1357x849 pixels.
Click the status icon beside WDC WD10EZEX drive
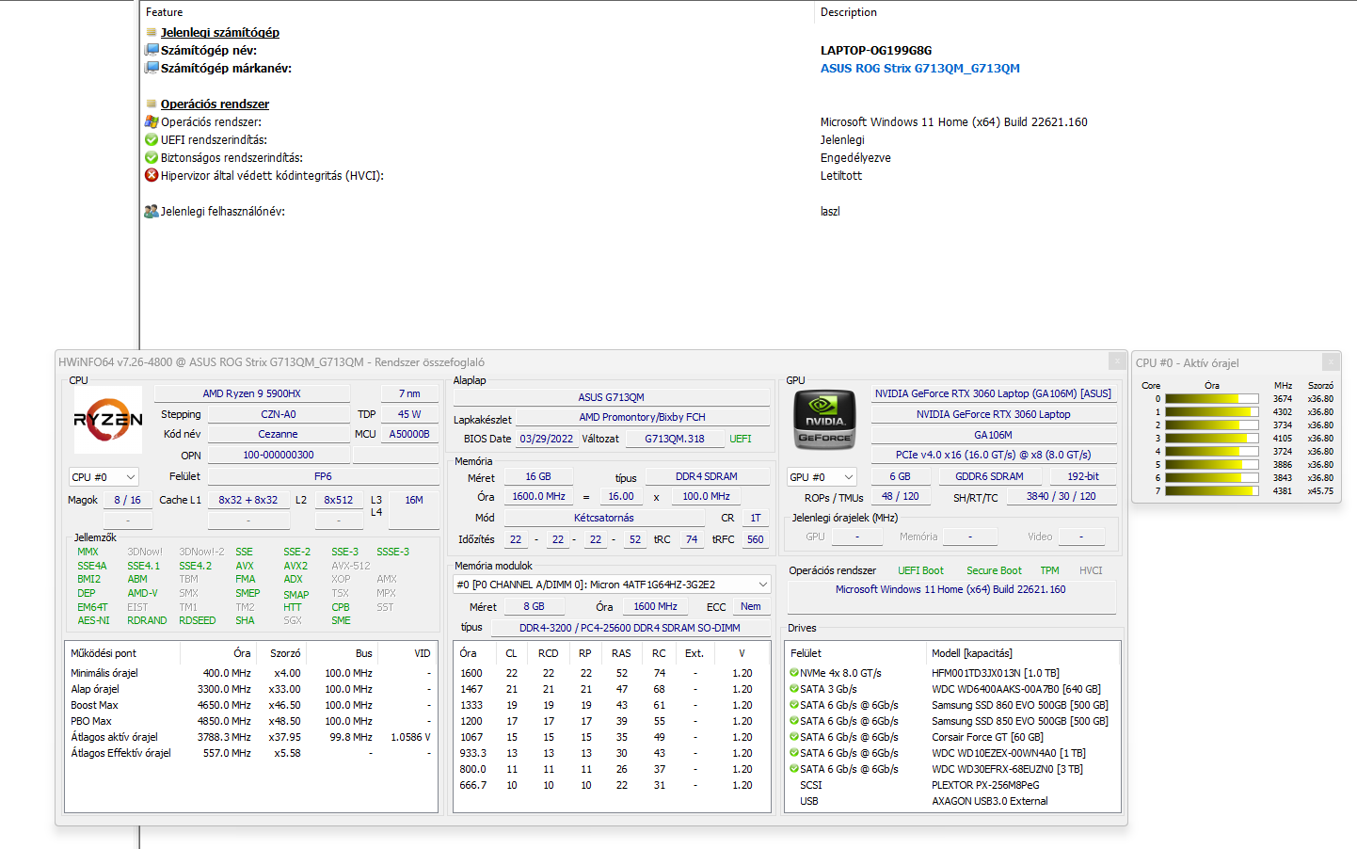794,753
